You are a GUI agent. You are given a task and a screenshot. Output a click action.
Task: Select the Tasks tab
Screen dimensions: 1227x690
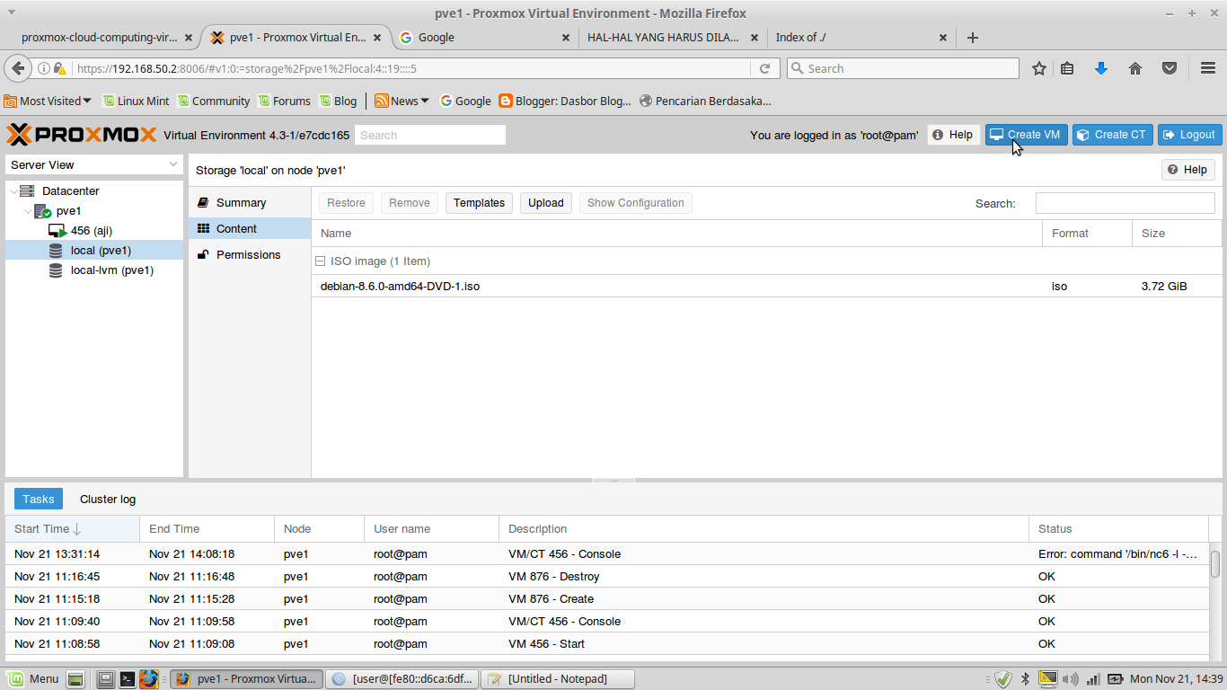coord(39,499)
